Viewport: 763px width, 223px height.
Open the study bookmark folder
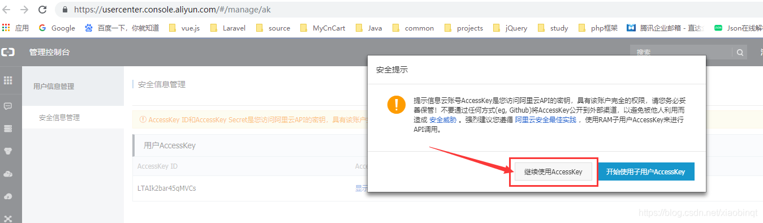coord(553,28)
